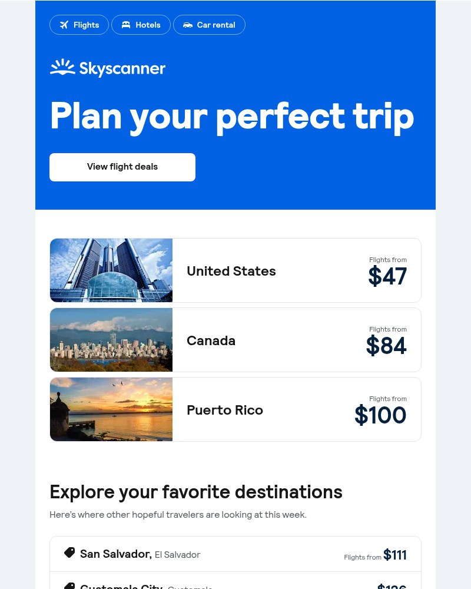Open the Puerto Rico destination link

coord(225,410)
